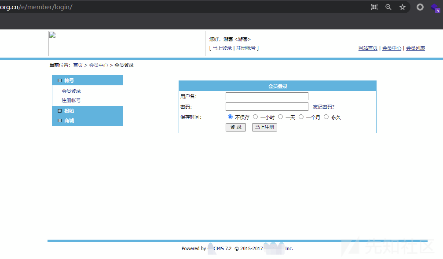Screen dimensions: 443x259
Task: Click the 用户名 input field
Action: (267, 96)
